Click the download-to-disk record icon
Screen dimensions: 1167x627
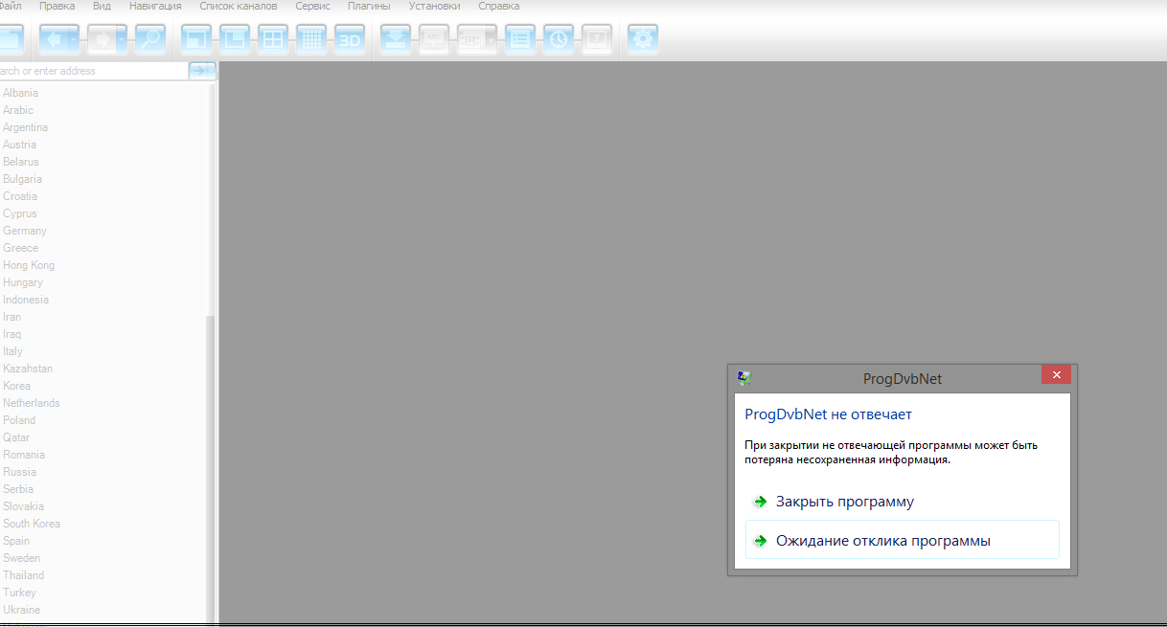396,40
